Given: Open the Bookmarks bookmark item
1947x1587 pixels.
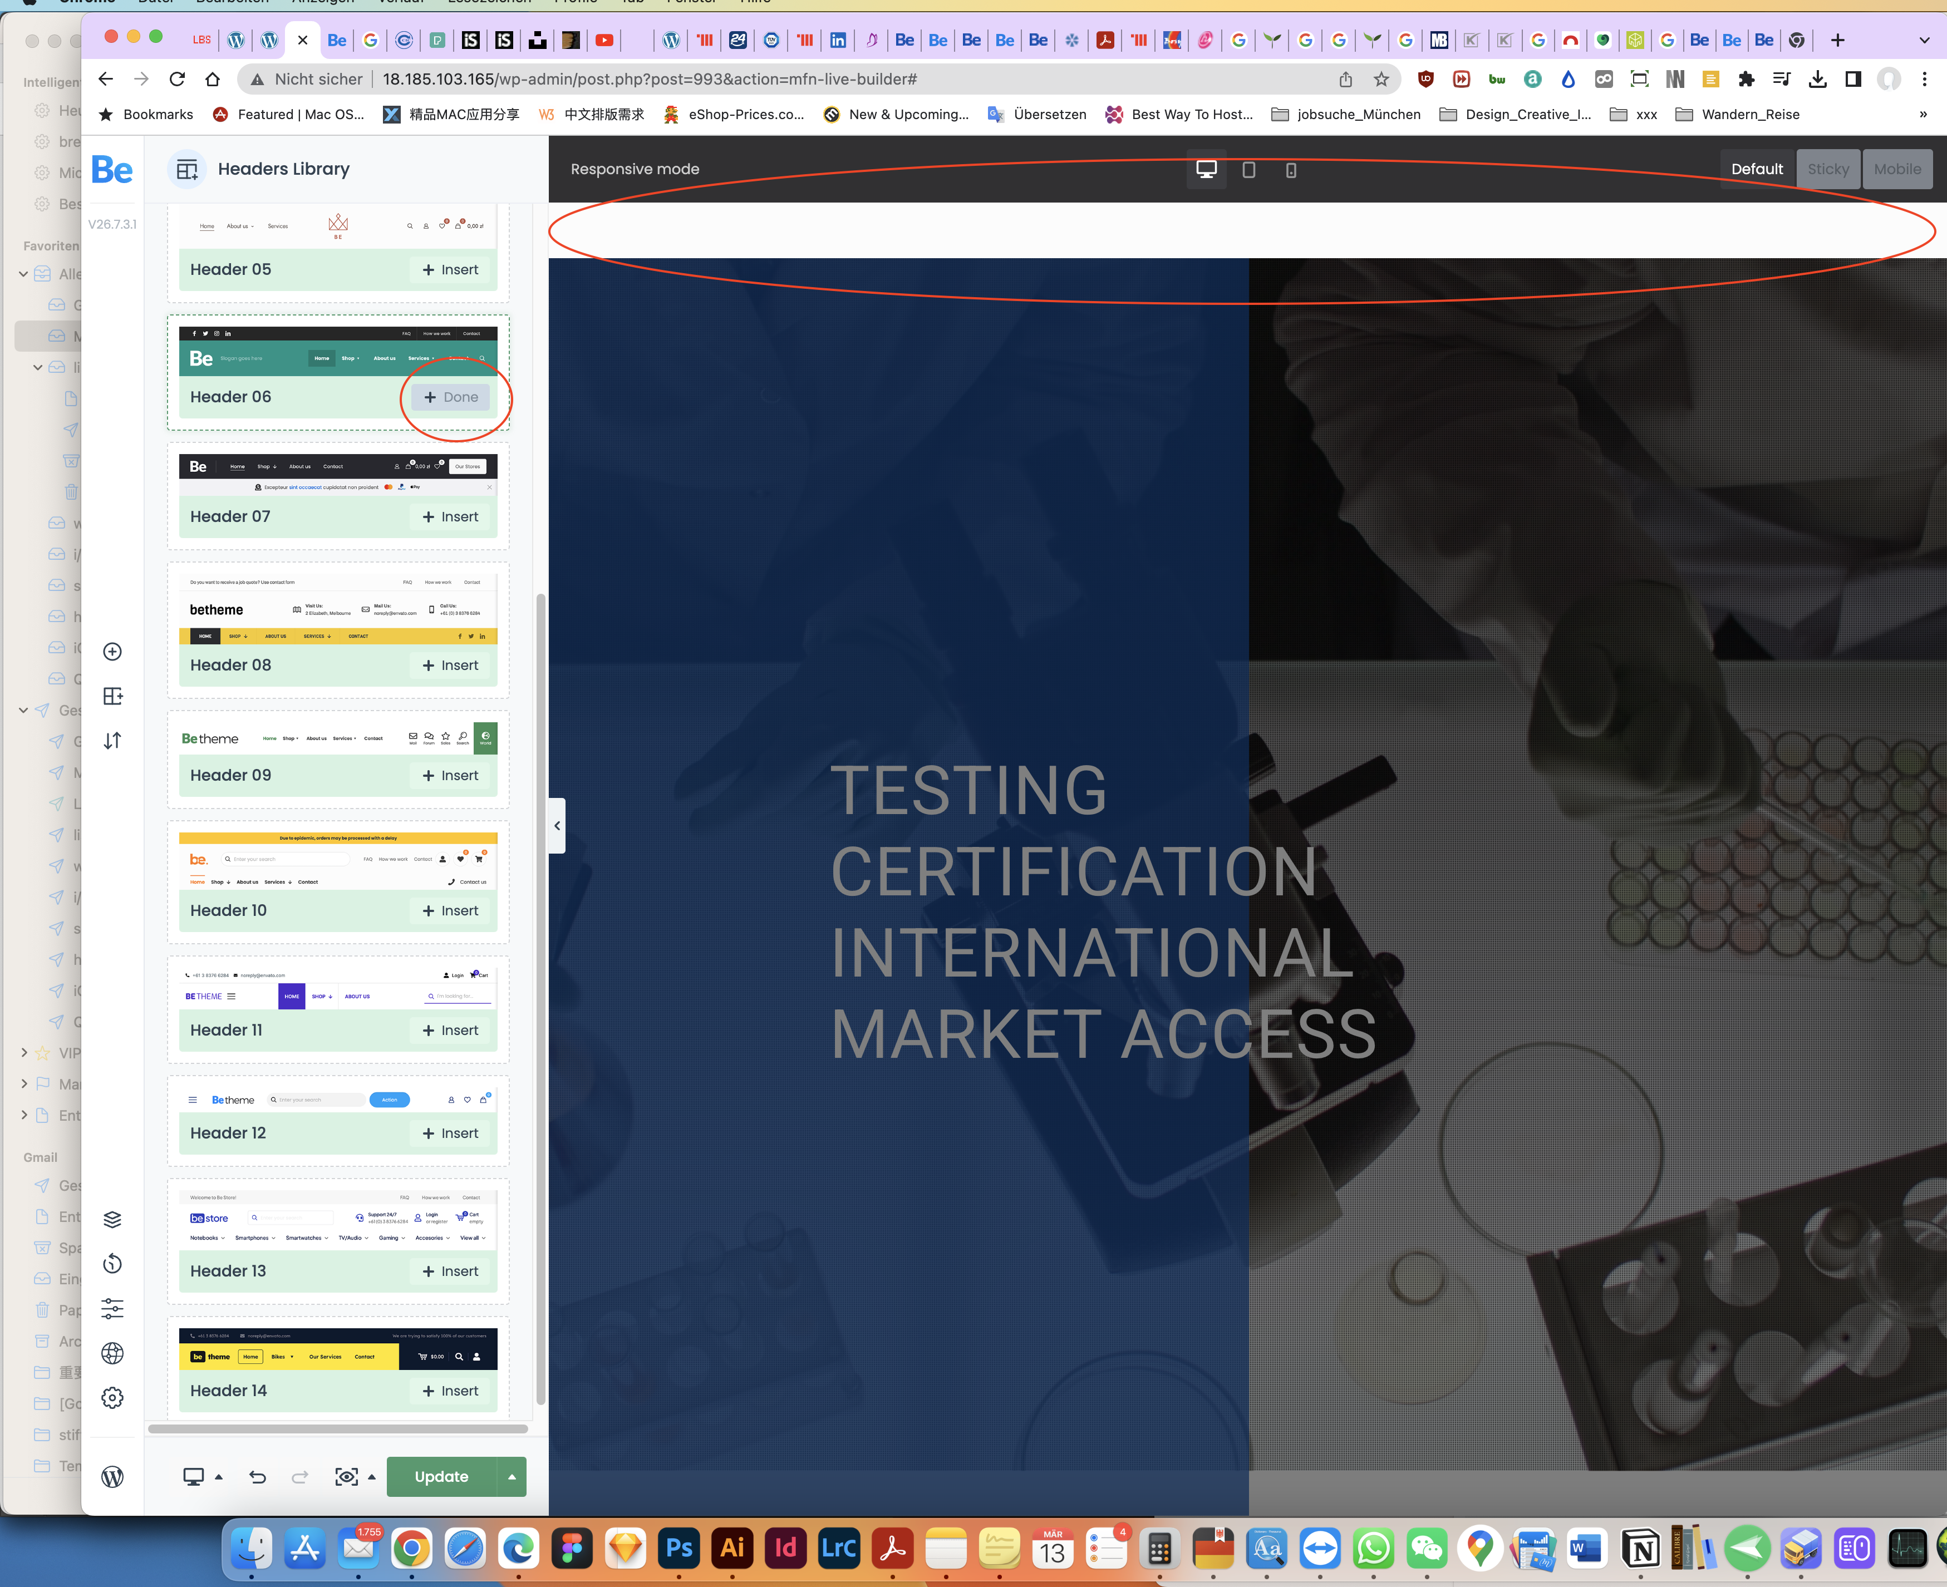Looking at the screenshot, I should pyautogui.click(x=145, y=114).
